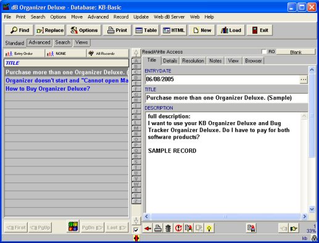Click the red-yellow splitter icon in the status bar

coord(136,238)
